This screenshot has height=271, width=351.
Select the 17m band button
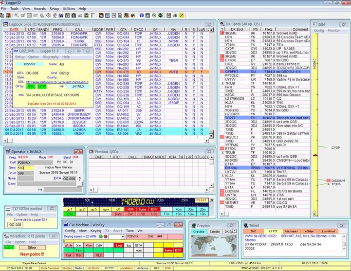[x=166, y=214]
